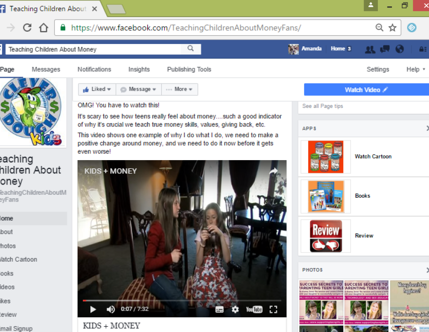Expand the Help dropdown menu
This screenshot has height=332, width=429.
coord(415,69)
